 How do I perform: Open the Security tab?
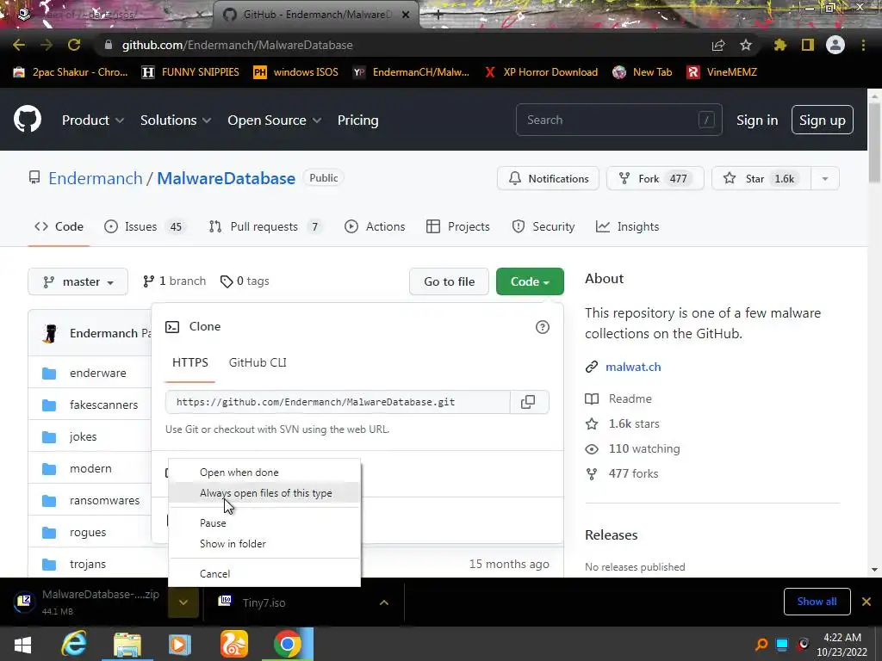pyautogui.click(x=543, y=226)
